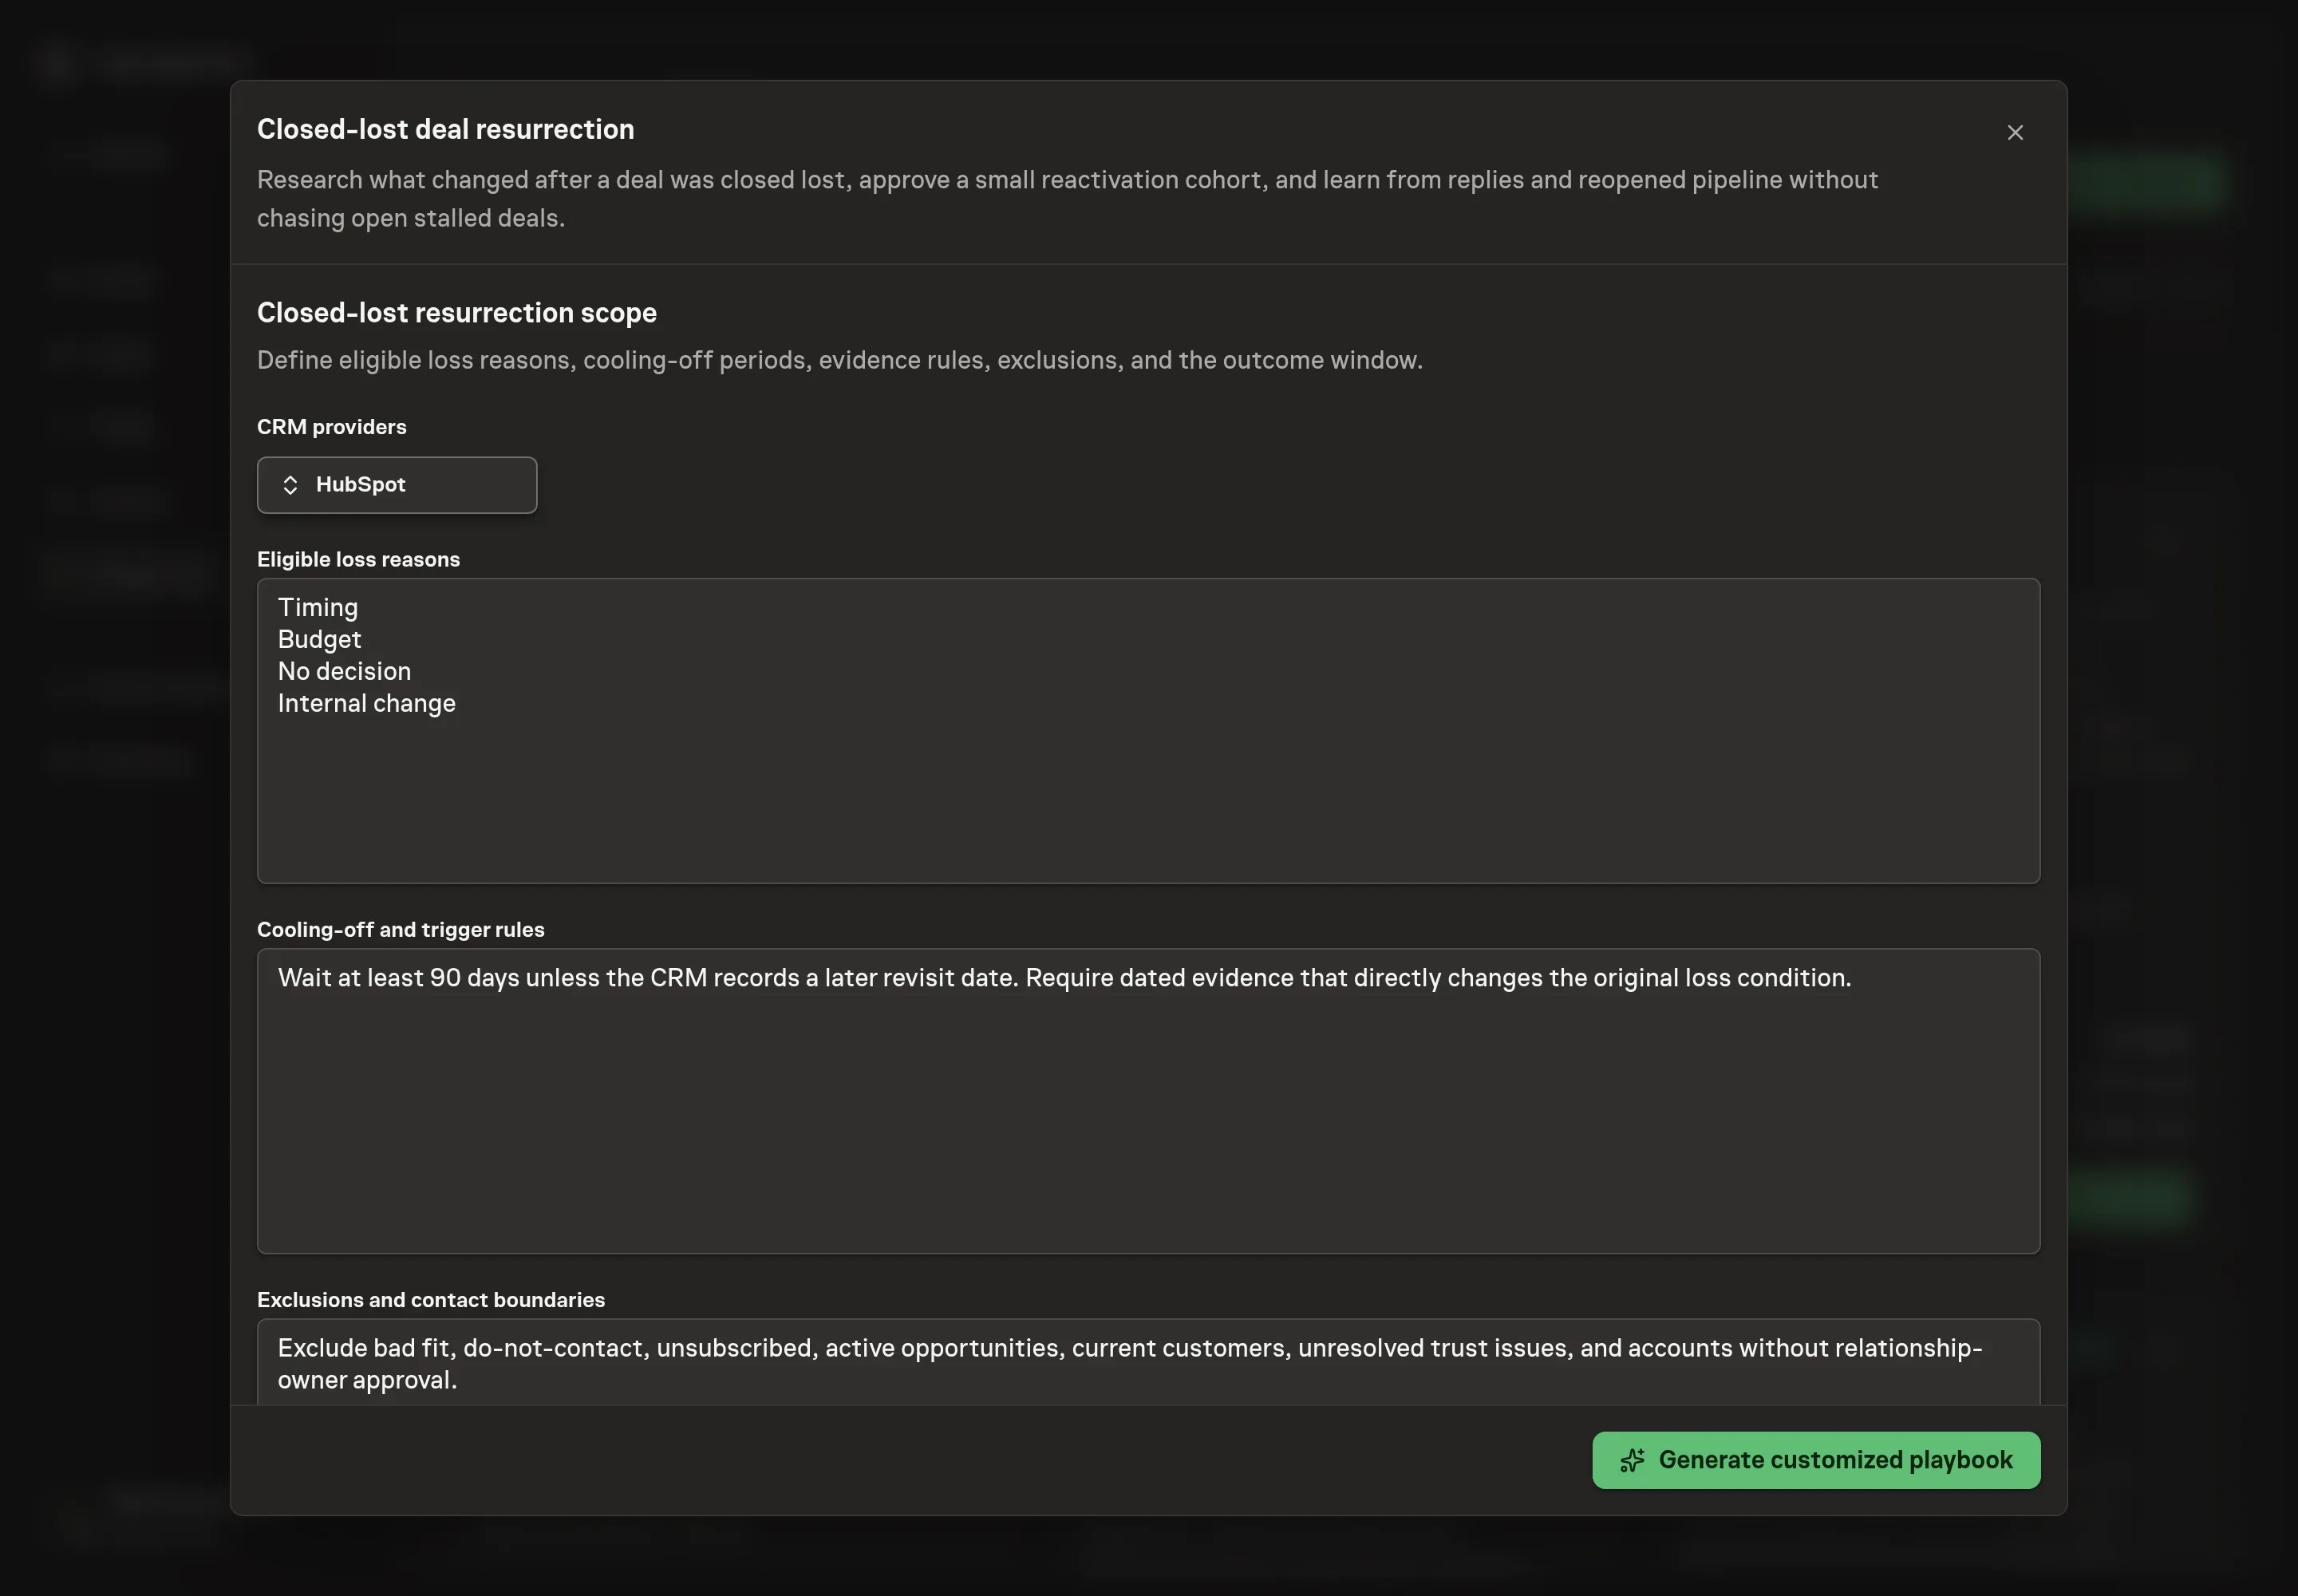Click the "Closed-lost resurrection scope" heading
2298x1596 pixels.
[x=457, y=313]
